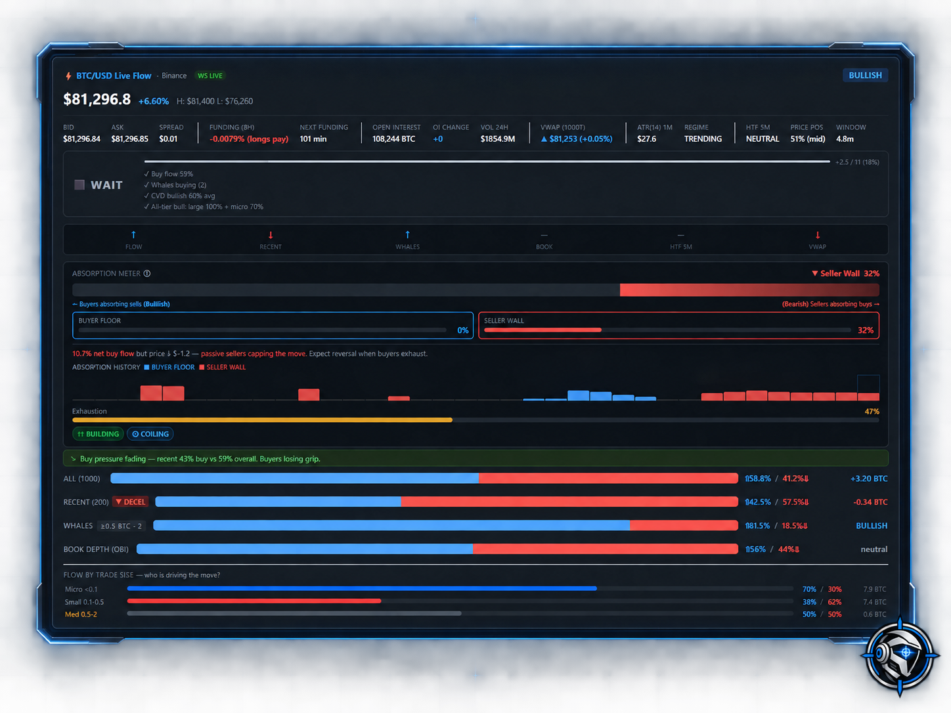
Task: Click the Med 0.5-2 row label
Action: (81, 615)
